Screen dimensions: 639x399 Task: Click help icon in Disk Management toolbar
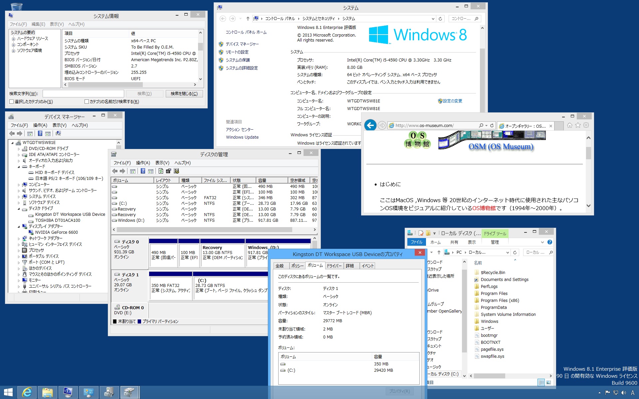click(x=143, y=171)
